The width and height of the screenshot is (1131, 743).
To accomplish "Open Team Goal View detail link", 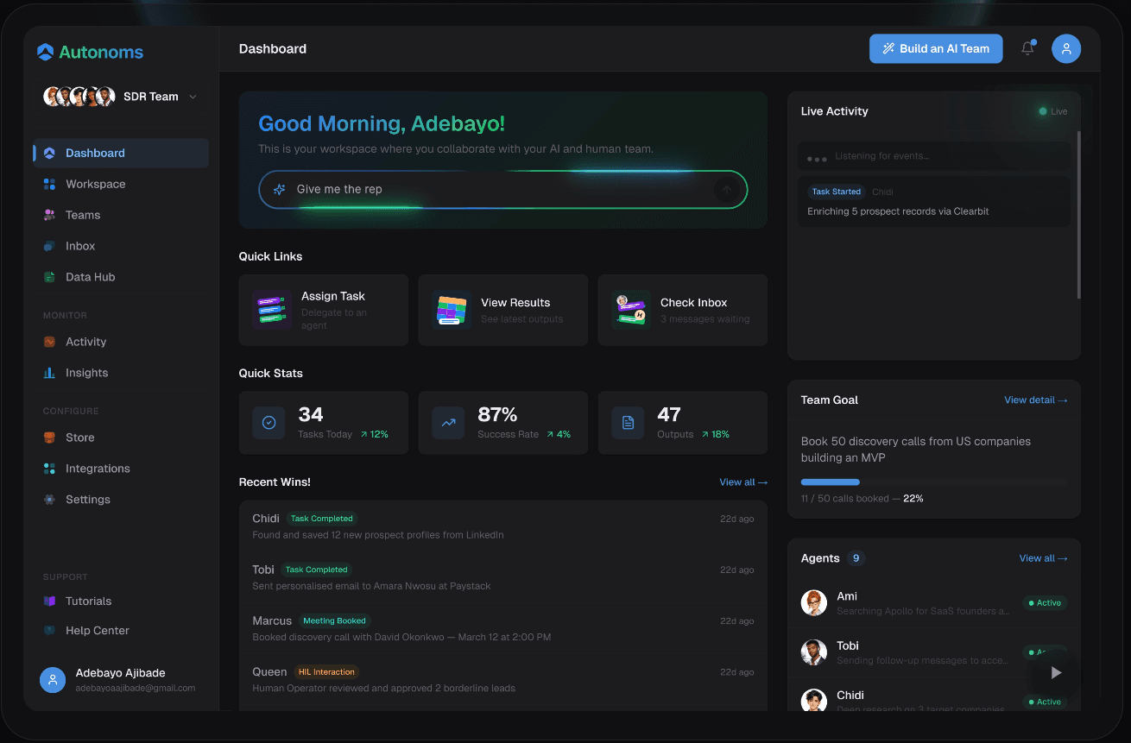I will click(1036, 400).
